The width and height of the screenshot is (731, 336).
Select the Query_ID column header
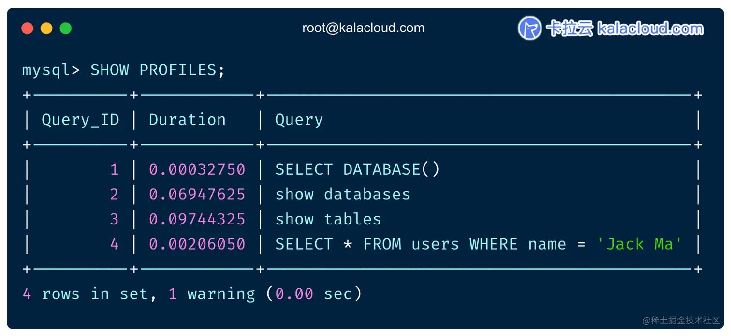click(x=80, y=120)
